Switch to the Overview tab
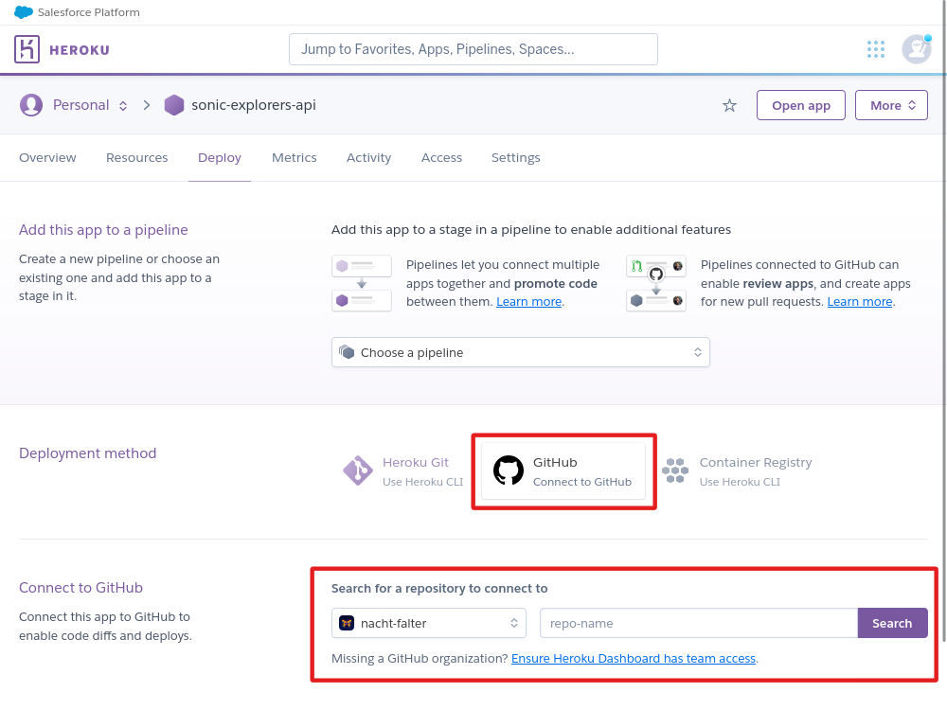The image size is (947, 710). (47, 157)
